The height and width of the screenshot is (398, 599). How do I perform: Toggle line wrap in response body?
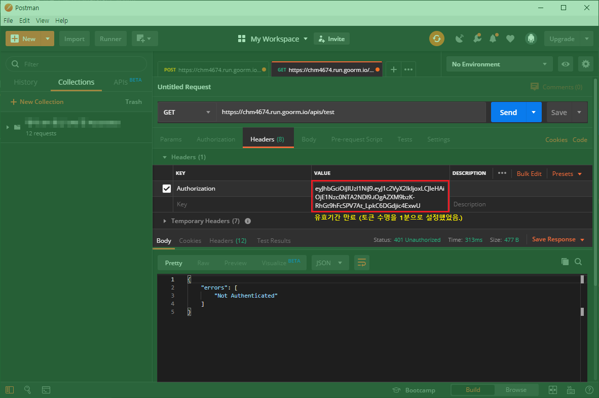[361, 263]
